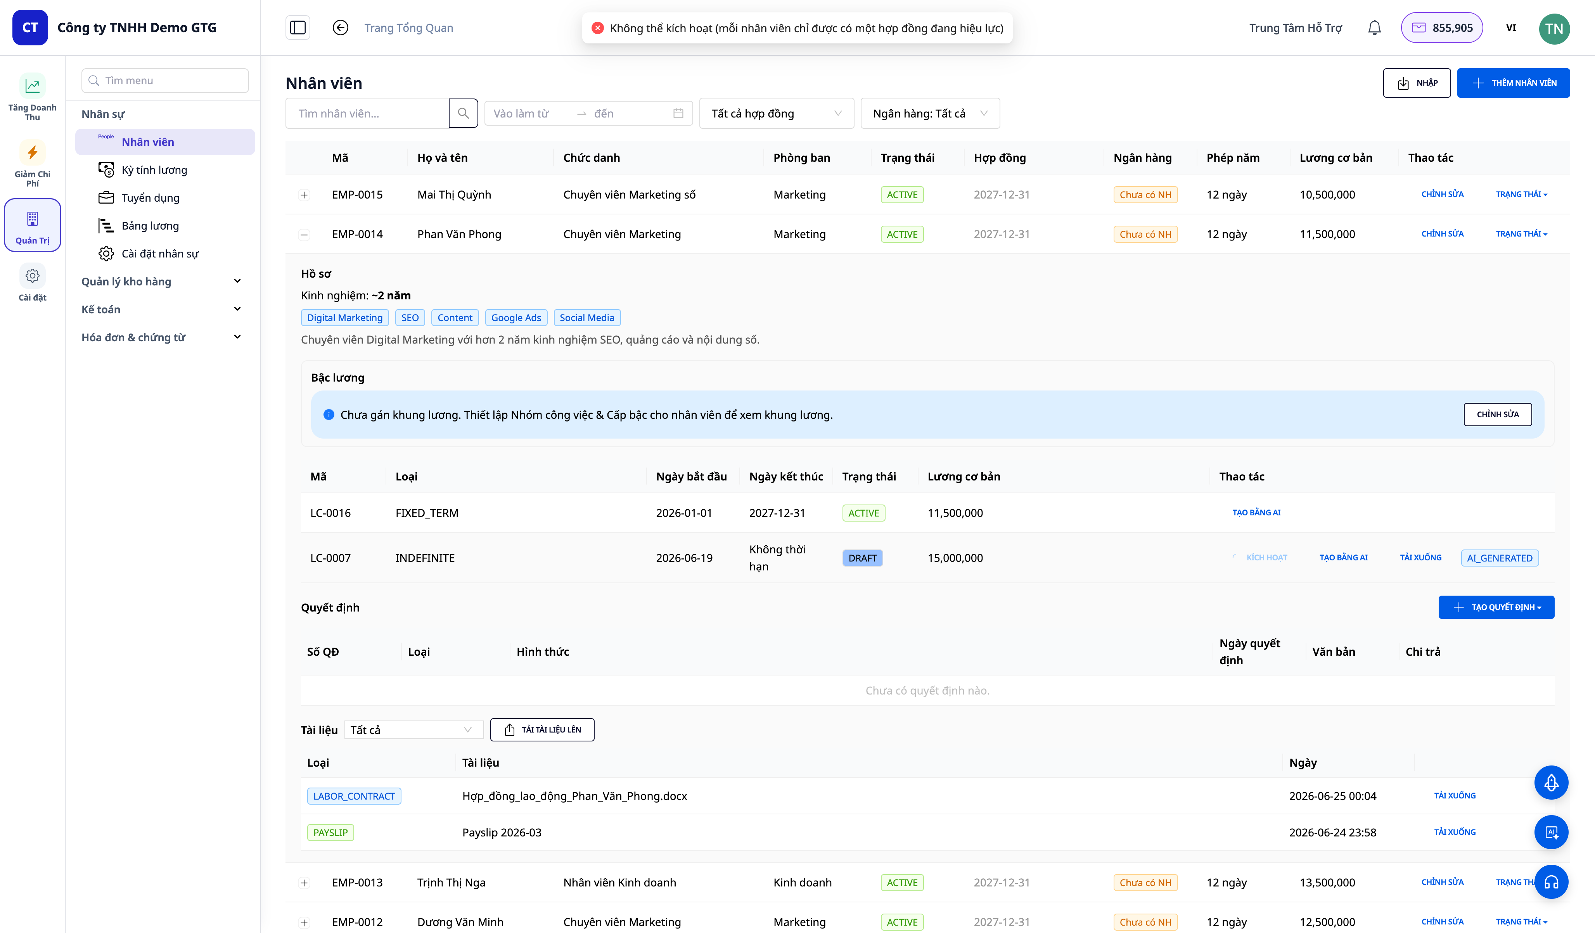Screen dimensions: 1595x933
Task: Click the employee search magnifier button
Action: tap(463, 113)
